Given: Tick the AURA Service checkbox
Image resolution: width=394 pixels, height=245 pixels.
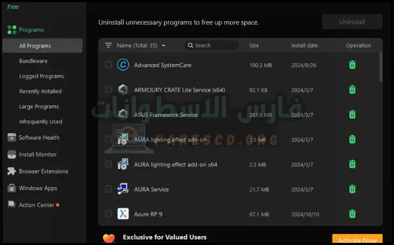Looking at the screenshot, I should pyautogui.click(x=108, y=189).
